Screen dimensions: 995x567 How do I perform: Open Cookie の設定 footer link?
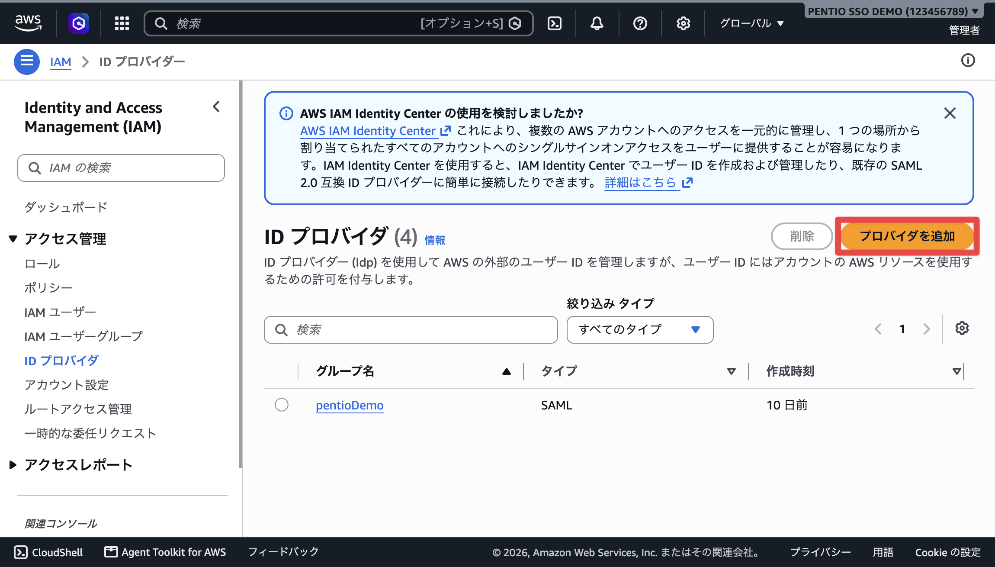[x=948, y=552]
